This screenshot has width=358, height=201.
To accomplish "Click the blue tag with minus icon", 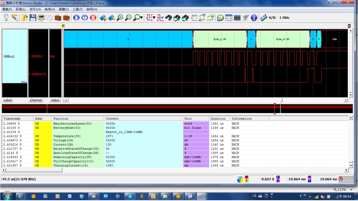I will (111, 18).
